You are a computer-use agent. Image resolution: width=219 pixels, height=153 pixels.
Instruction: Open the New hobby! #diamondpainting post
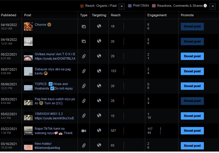pos(47,146)
